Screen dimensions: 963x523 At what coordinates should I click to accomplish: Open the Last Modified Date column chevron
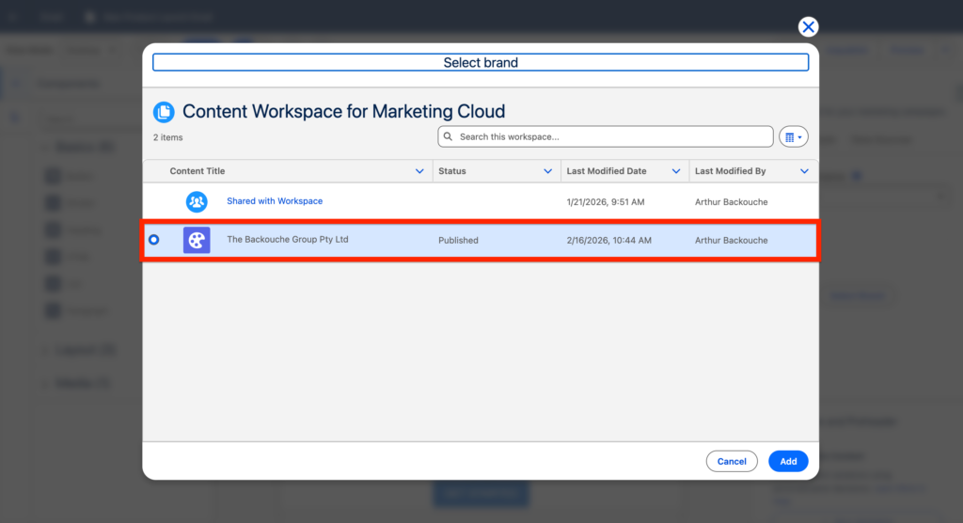tap(675, 171)
